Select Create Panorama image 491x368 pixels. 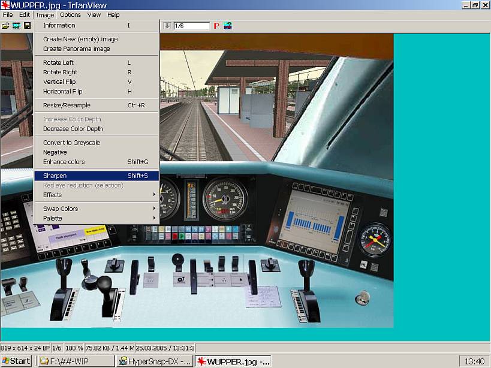pyautogui.click(x=97, y=49)
